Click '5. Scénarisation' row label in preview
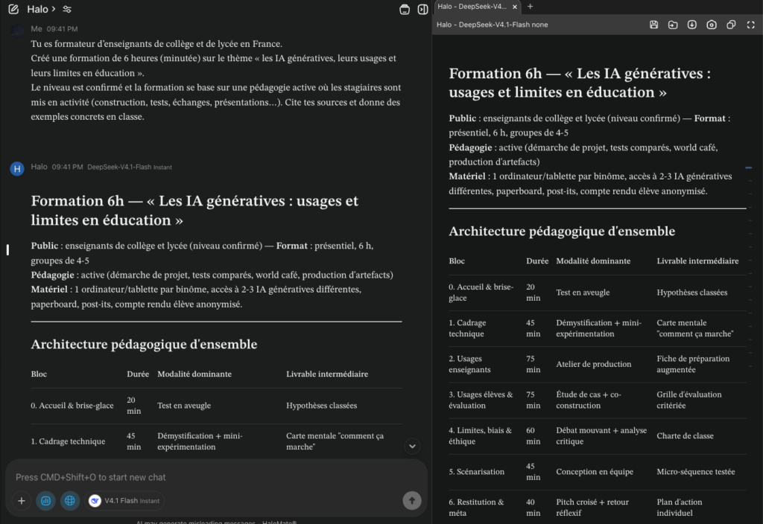763x524 pixels. point(476,472)
